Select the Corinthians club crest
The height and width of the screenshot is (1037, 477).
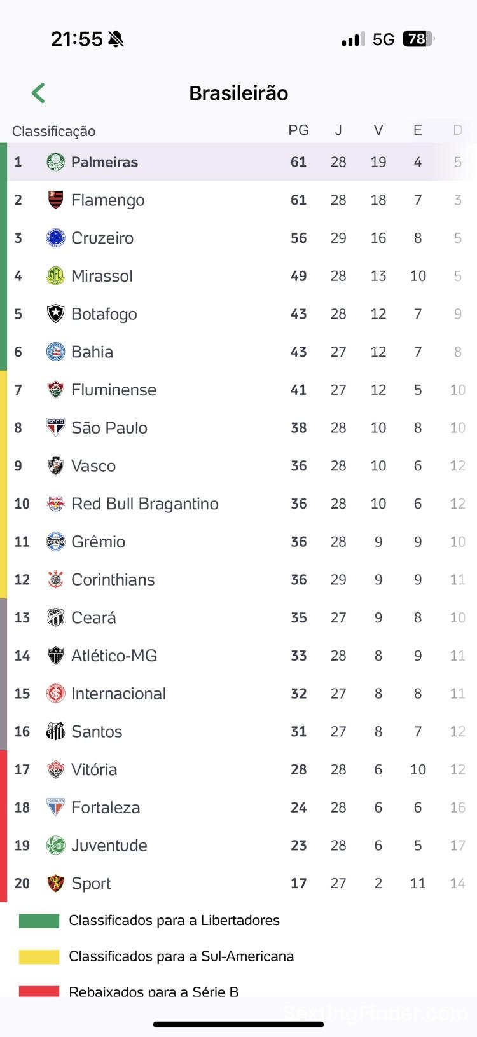[x=56, y=579]
